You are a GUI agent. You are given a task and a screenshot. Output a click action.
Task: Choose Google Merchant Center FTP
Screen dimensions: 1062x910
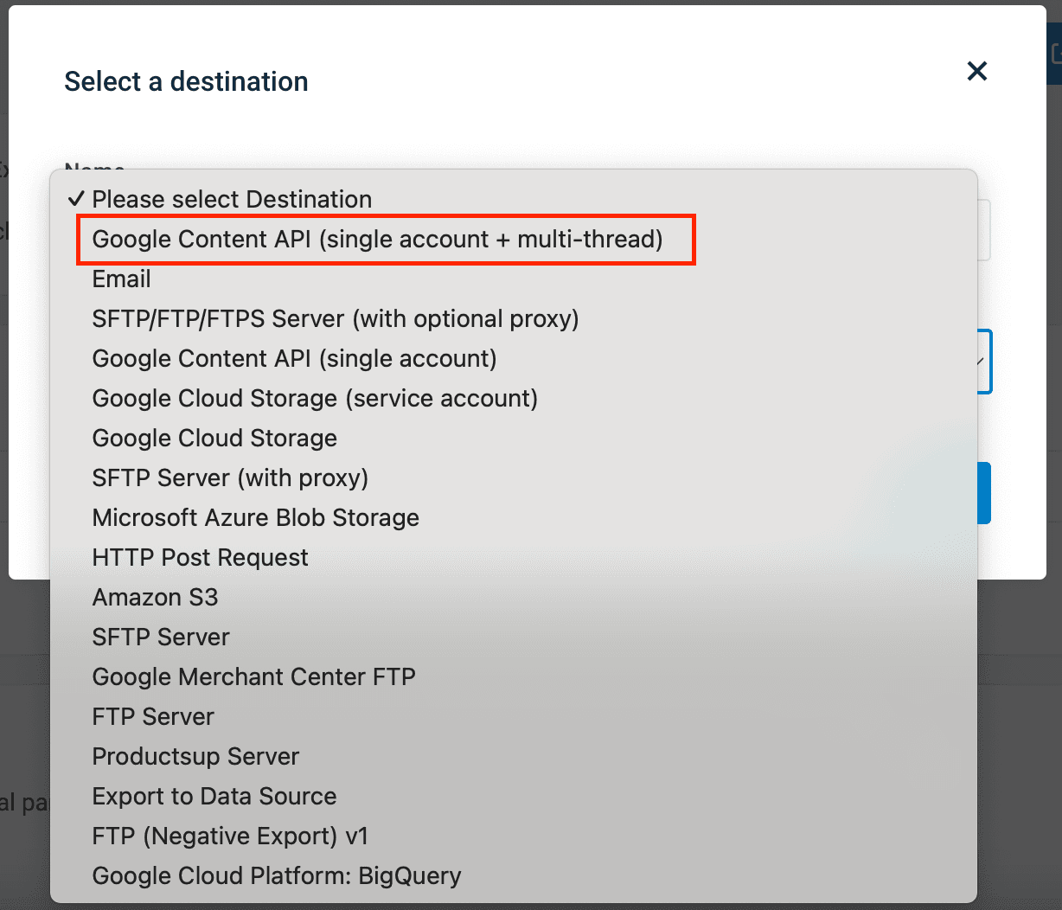click(x=253, y=677)
